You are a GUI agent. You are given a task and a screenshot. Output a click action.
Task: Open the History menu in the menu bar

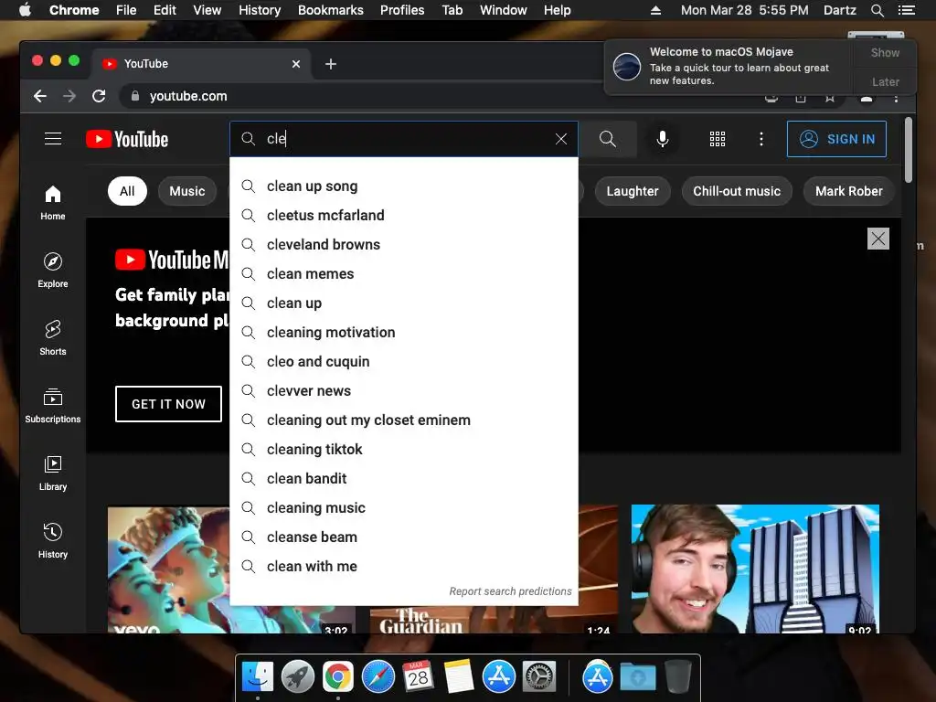[260, 10]
